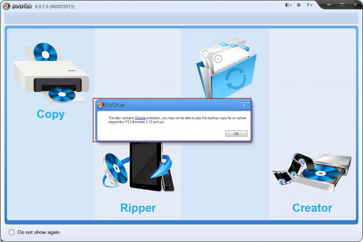Expand the help question mark menu
Image resolution: width=363 pixels, height=242 pixels.
tap(309, 5)
